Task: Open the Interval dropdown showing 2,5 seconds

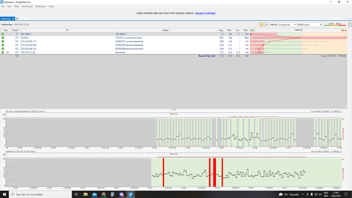Action: tap(287, 25)
